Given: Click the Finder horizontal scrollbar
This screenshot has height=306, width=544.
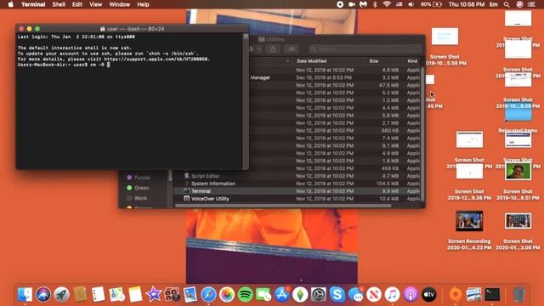Looking at the screenshot, I should pyautogui.click(x=283, y=206).
